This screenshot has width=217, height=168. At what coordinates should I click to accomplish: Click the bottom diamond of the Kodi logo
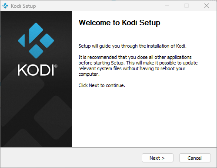point(36,52)
